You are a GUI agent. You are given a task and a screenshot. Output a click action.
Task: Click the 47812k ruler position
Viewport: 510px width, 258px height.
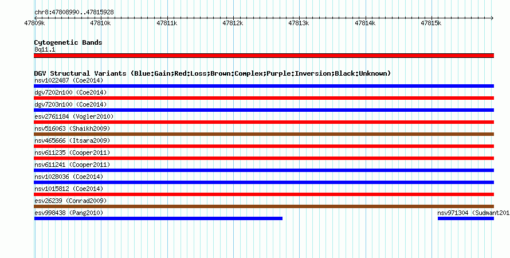(x=233, y=23)
